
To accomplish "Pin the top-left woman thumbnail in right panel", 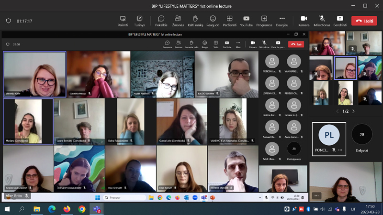I will click(327, 43).
